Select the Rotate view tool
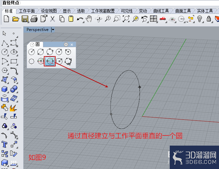 coord(99,19)
